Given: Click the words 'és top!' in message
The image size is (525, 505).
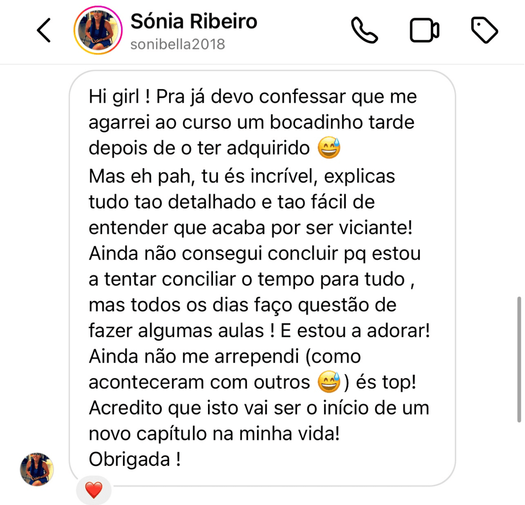Looking at the screenshot, I should point(386,383).
